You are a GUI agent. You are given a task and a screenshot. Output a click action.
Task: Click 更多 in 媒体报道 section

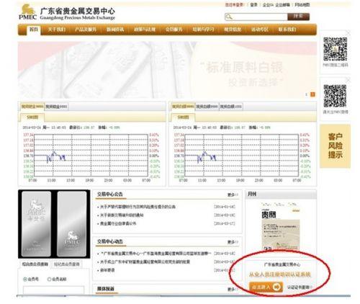pyautogui.click(x=233, y=289)
